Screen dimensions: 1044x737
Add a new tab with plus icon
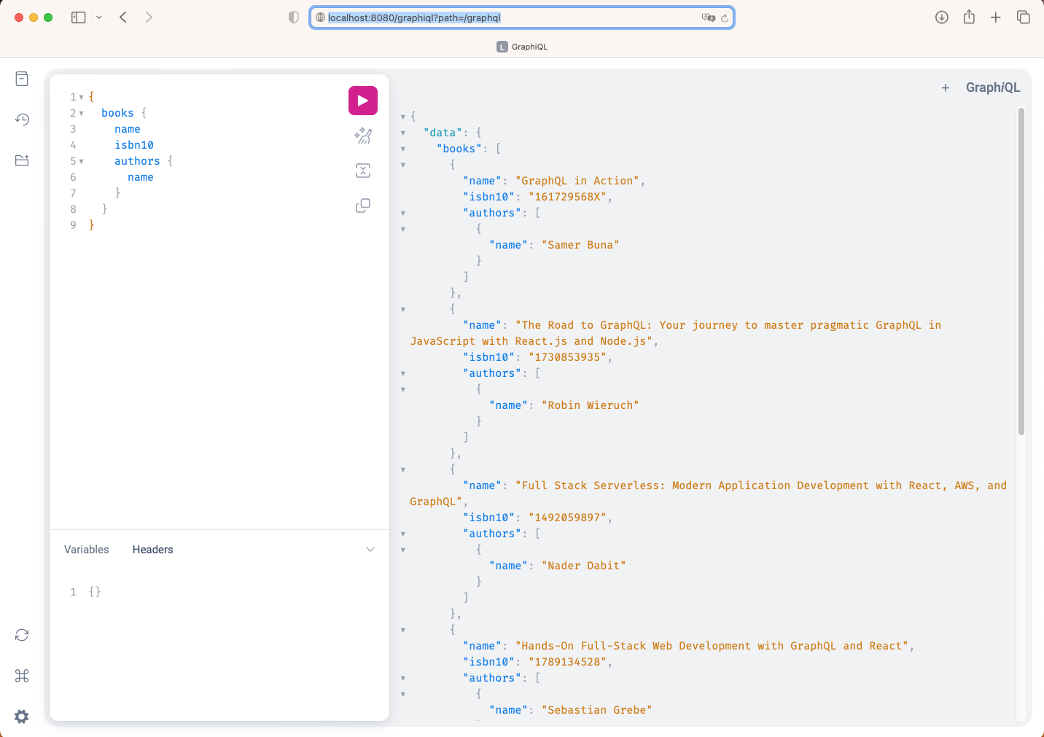pos(945,87)
